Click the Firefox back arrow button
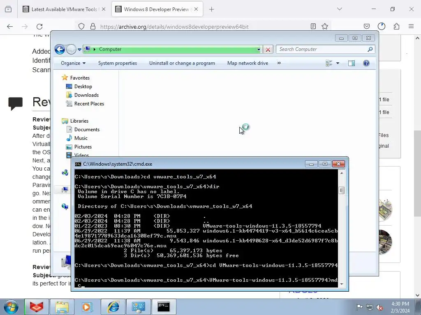421x315 pixels. point(10,27)
